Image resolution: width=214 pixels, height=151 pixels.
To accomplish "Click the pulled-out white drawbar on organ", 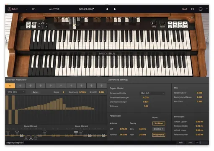I will click(x=75, y=26).
